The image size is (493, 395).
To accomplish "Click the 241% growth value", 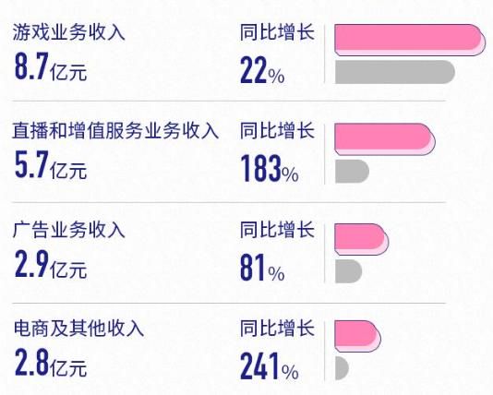I will coord(270,366).
